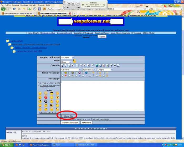Open browser home page
This screenshot has width=184, height=147.
click(24, 9)
